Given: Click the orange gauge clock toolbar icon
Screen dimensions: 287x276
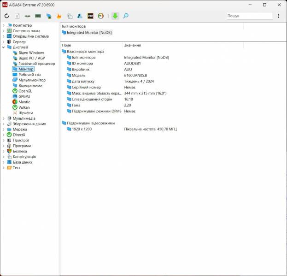Looking at the screenshot, I should pos(101,16).
